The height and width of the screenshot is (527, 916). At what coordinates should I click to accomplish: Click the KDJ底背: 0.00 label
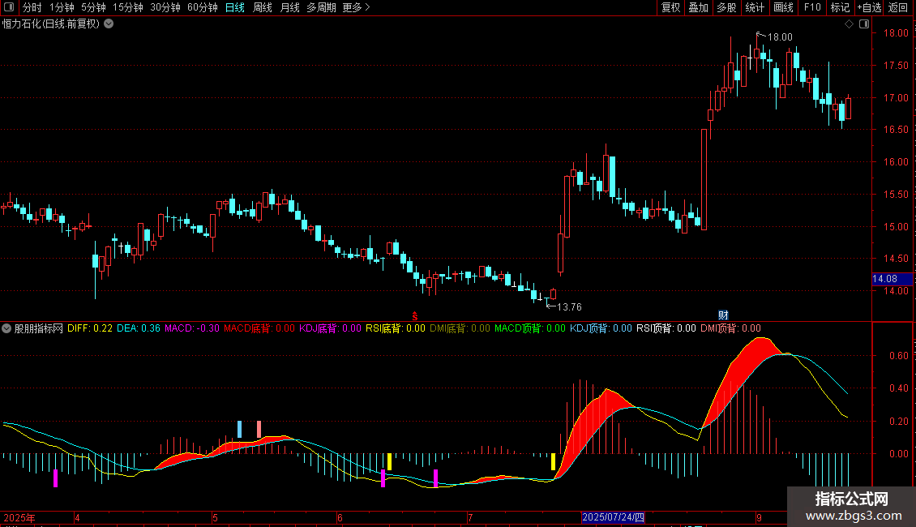[x=331, y=328]
